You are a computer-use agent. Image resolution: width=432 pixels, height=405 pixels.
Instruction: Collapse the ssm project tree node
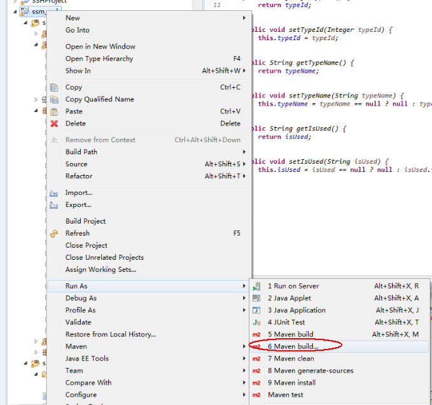click(15, 11)
